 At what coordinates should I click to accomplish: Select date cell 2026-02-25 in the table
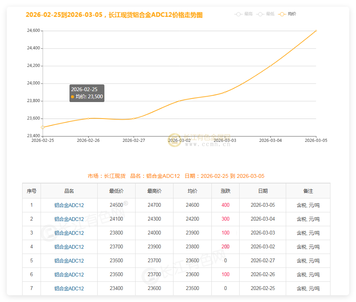tap(263, 288)
